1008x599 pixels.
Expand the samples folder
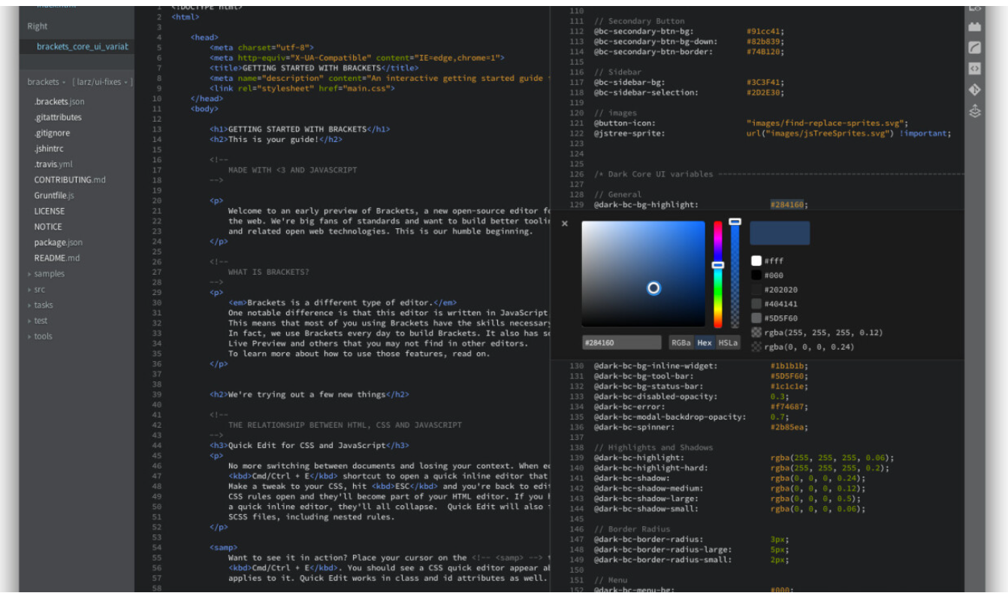point(47,274)
